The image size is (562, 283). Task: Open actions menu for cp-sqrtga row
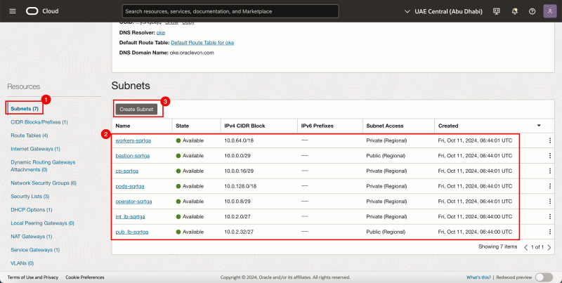(x=550, y=171)
